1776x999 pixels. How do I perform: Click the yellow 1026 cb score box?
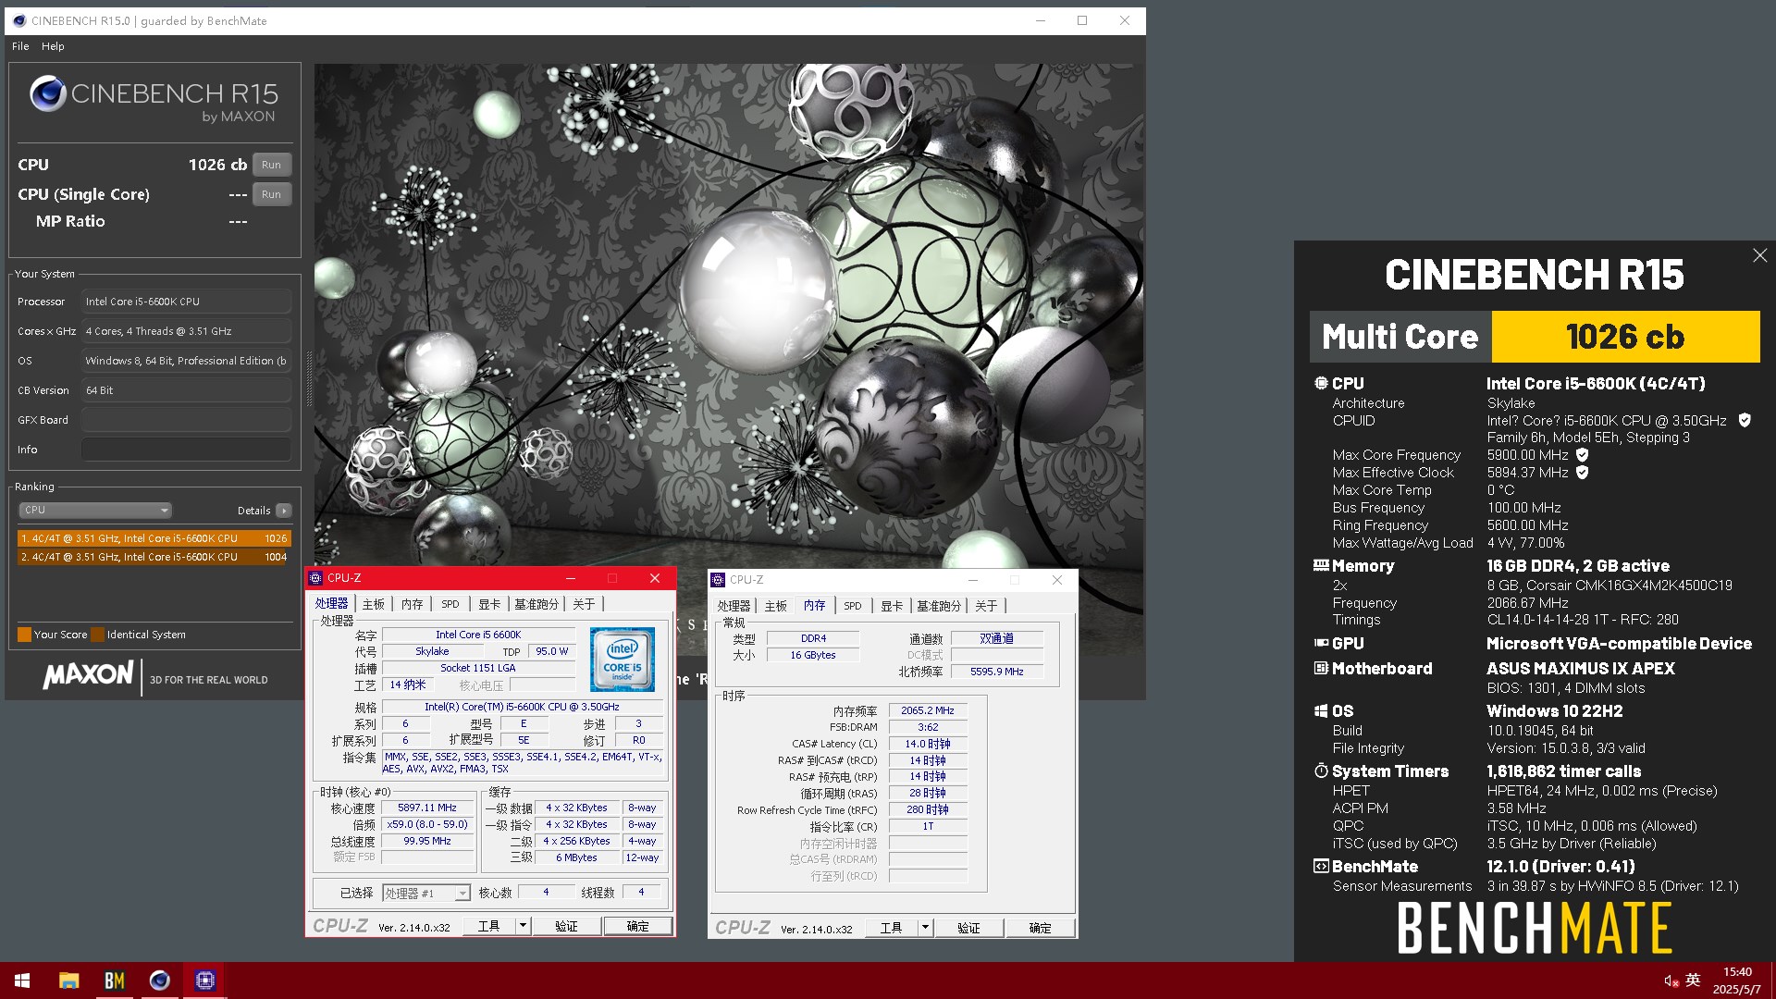click(x=1625, y=337)
